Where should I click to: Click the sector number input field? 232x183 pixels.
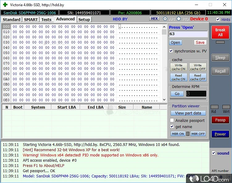coord(188,34)
